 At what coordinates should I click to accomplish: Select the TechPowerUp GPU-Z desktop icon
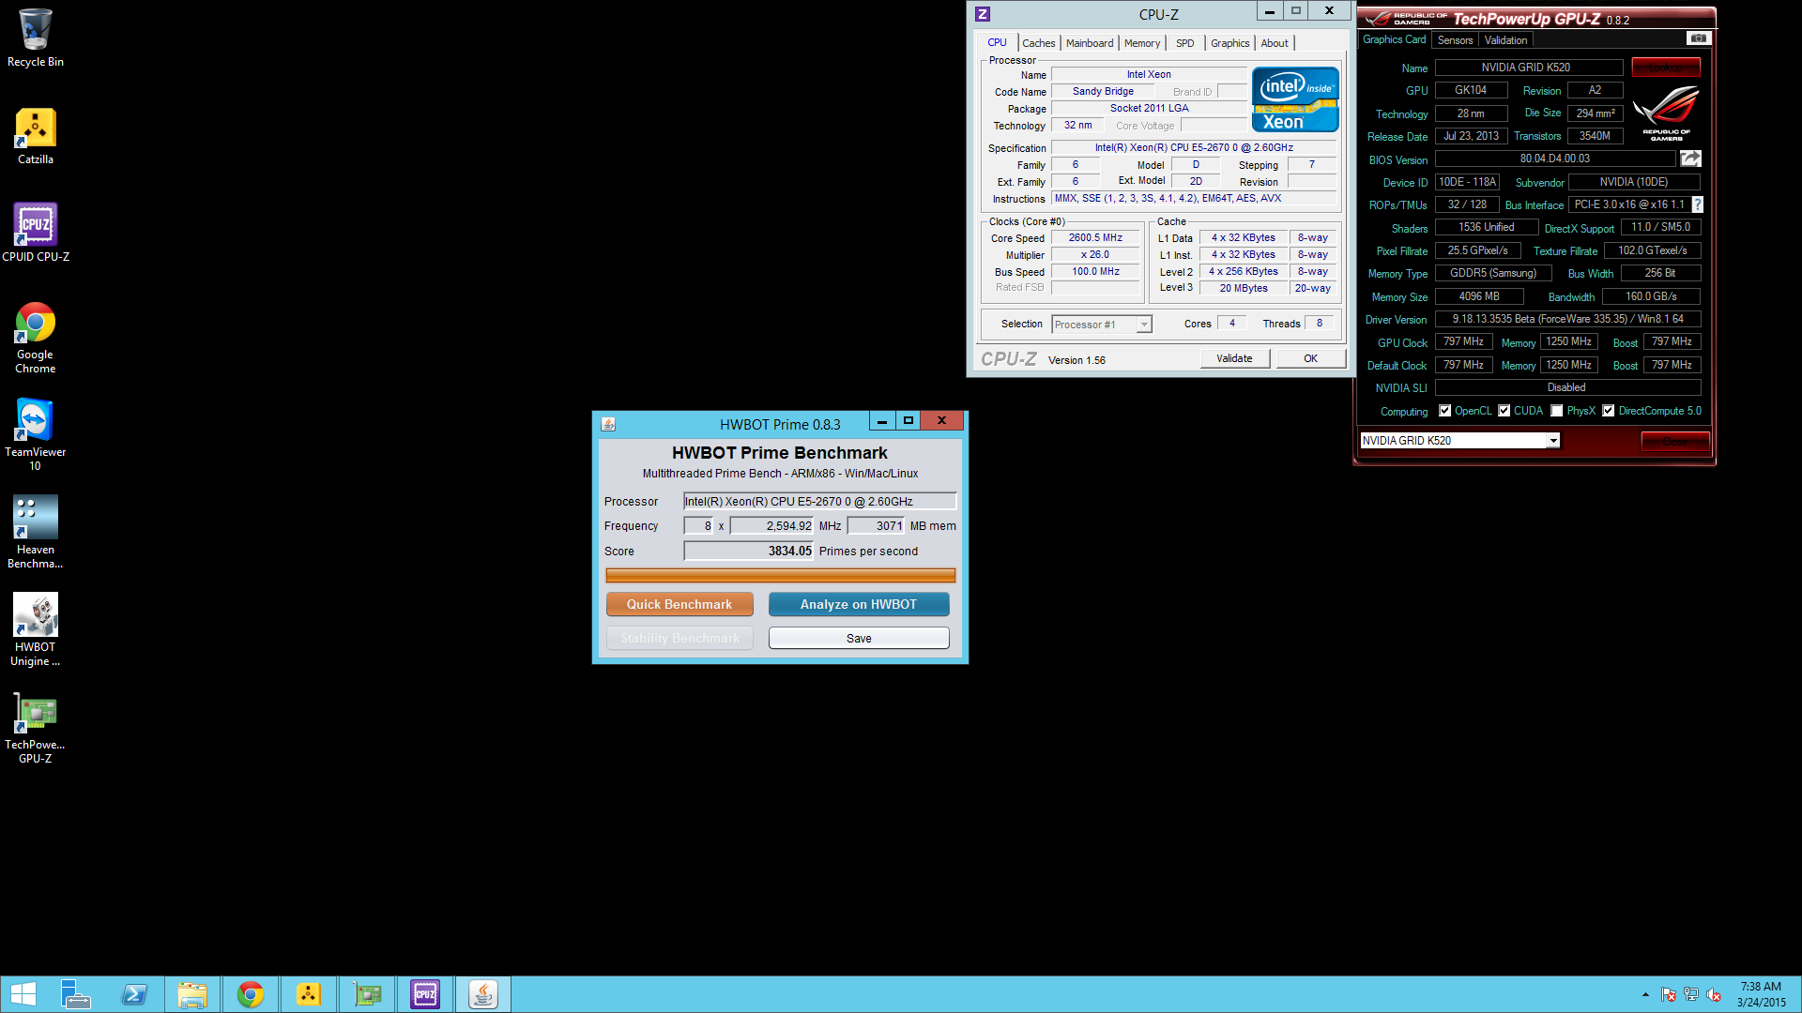point(36,727)
